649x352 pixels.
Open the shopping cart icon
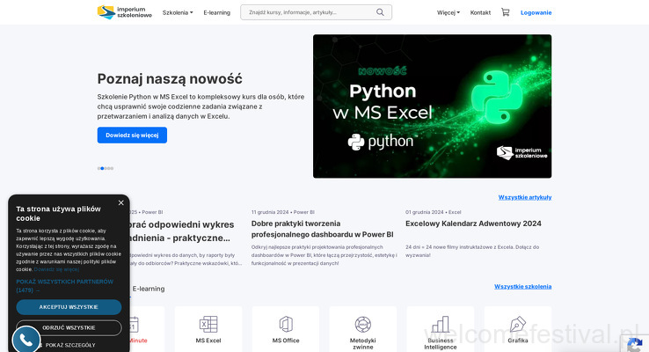[x=506, y=12]
